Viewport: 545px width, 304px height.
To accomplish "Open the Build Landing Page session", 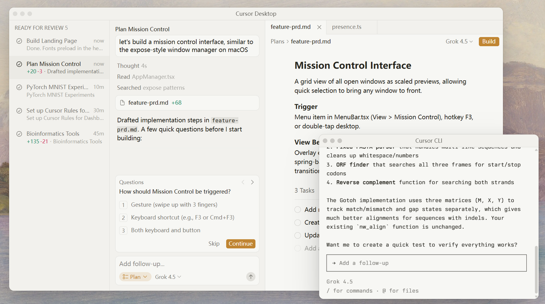I will [59, 44].
